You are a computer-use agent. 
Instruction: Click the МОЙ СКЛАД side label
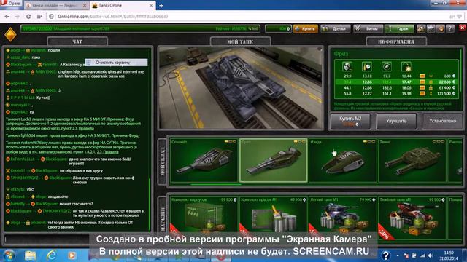tap(162, 162)
